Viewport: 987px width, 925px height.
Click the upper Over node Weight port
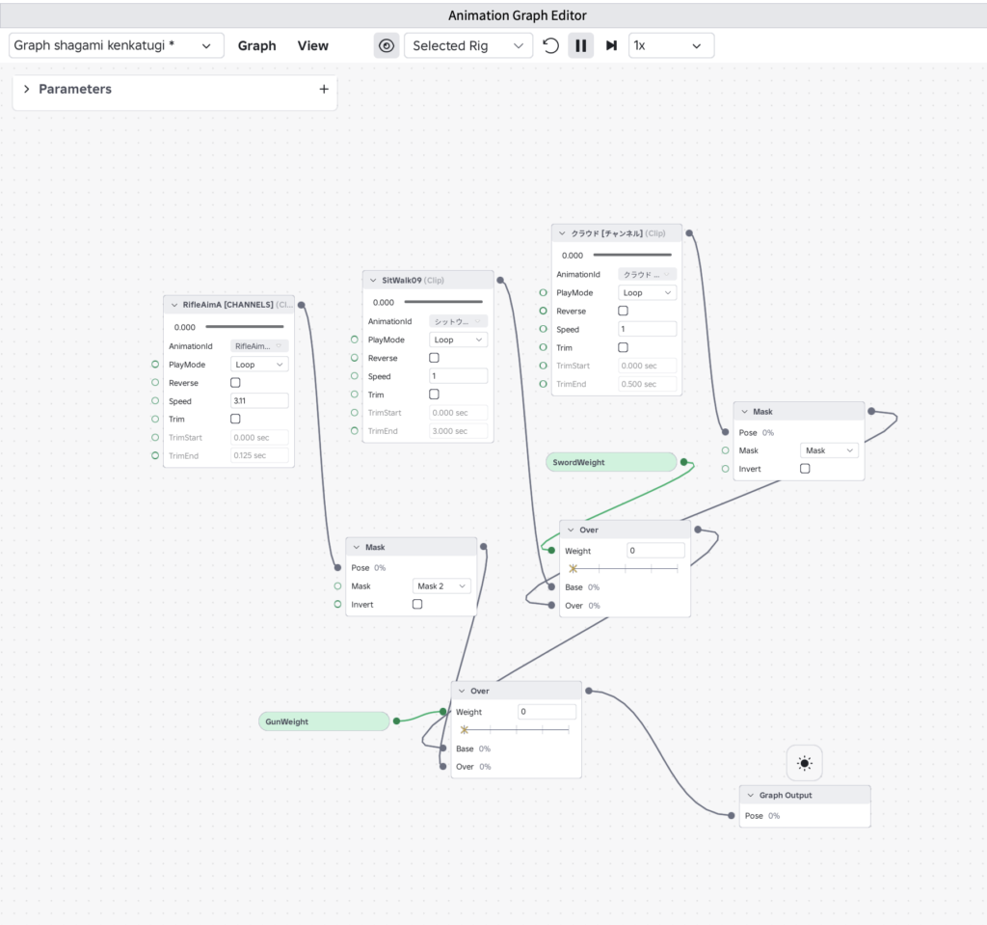click(551, 551)
